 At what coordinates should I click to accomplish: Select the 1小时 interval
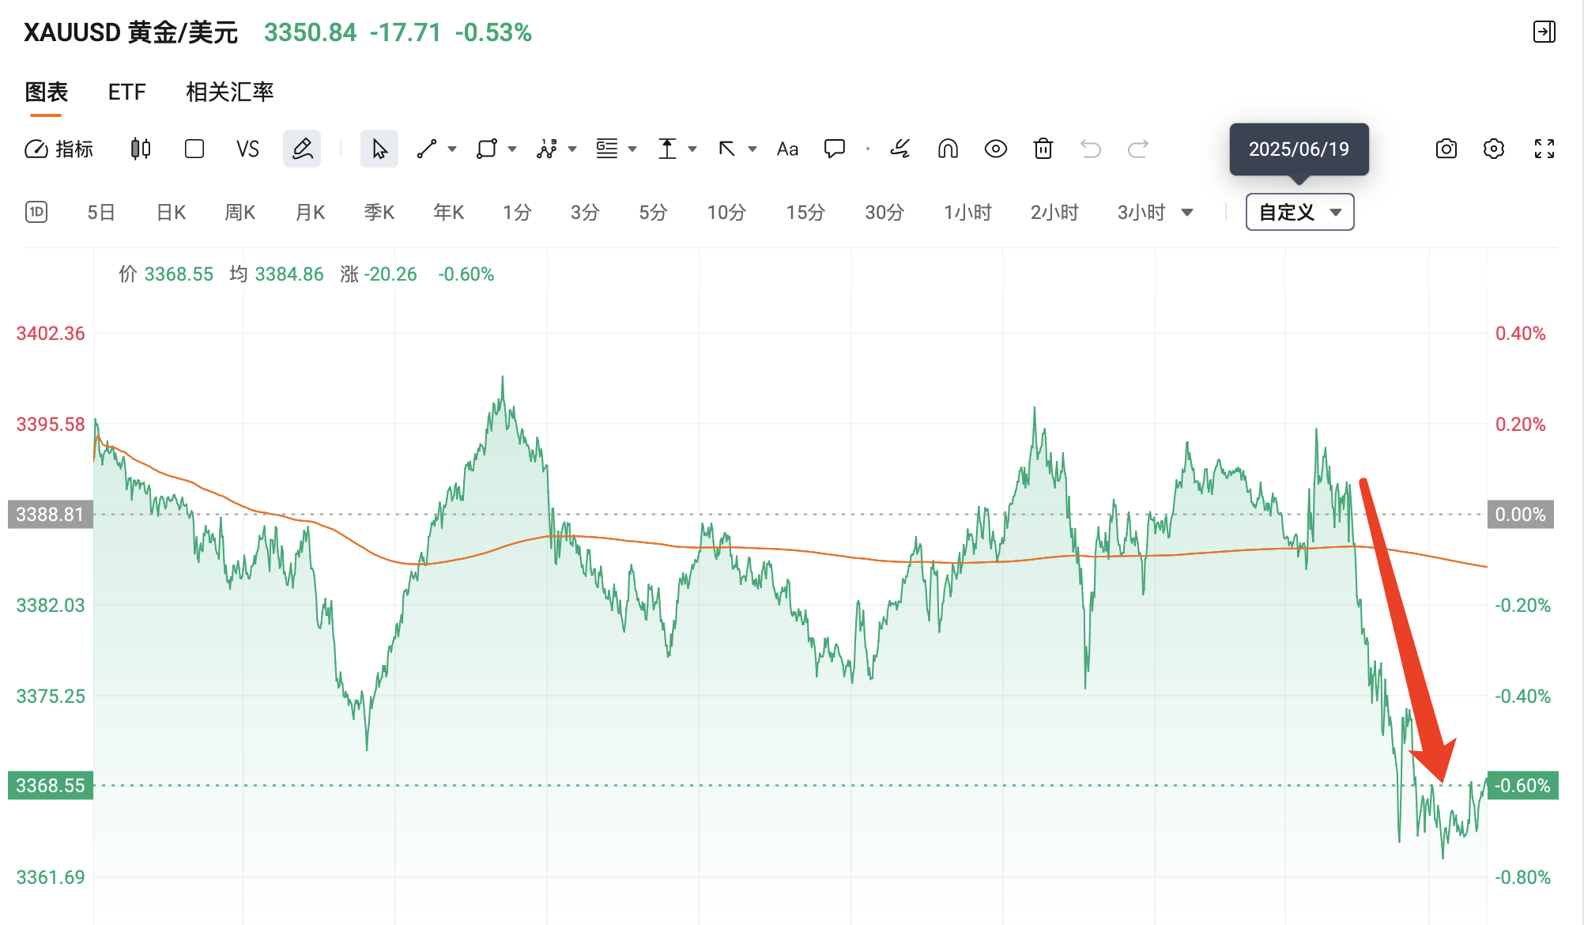point(967,212)
